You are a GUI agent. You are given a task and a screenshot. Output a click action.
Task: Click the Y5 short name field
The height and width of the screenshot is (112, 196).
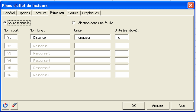pos(11,68)
